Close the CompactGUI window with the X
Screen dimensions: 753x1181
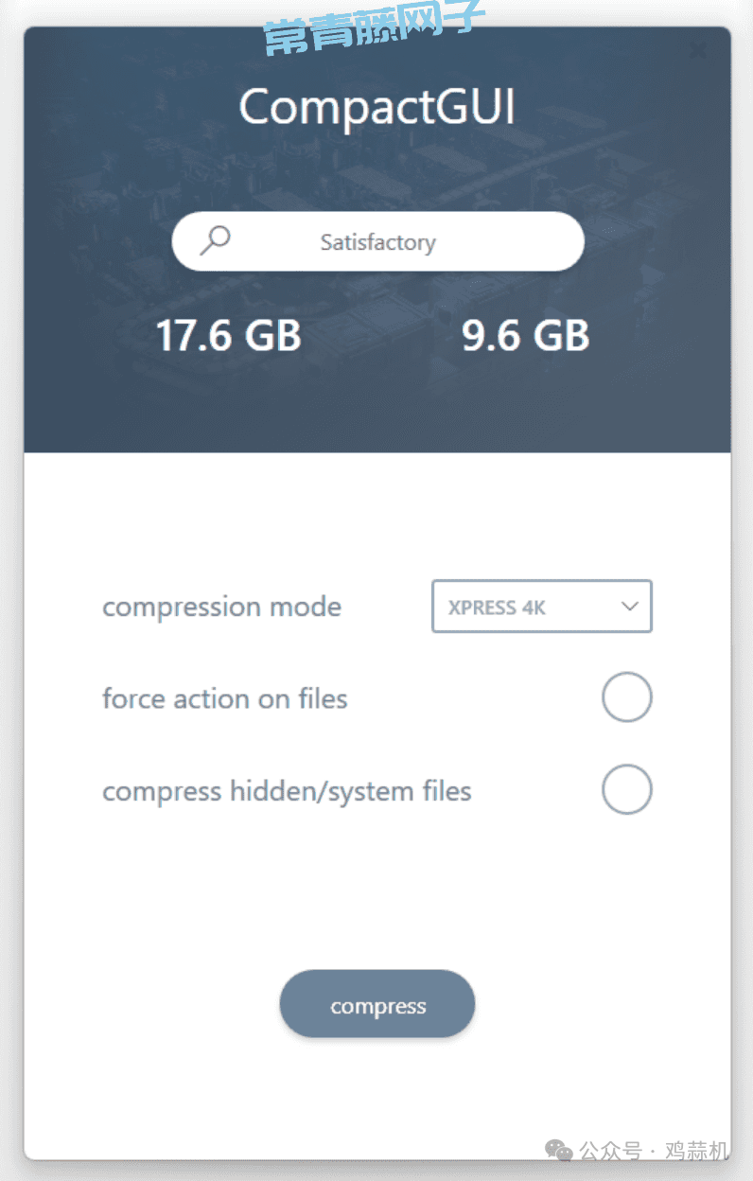(x=698, y=49)
